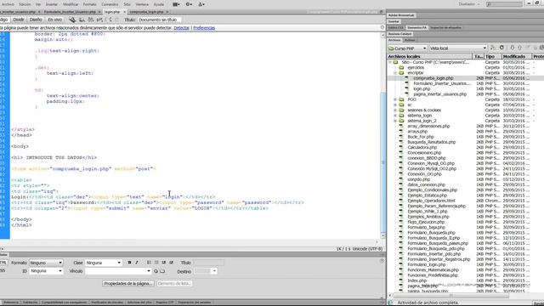The image size is (544, 306).
Task: Click the Archivos locales column header
Action: (430, 56)
